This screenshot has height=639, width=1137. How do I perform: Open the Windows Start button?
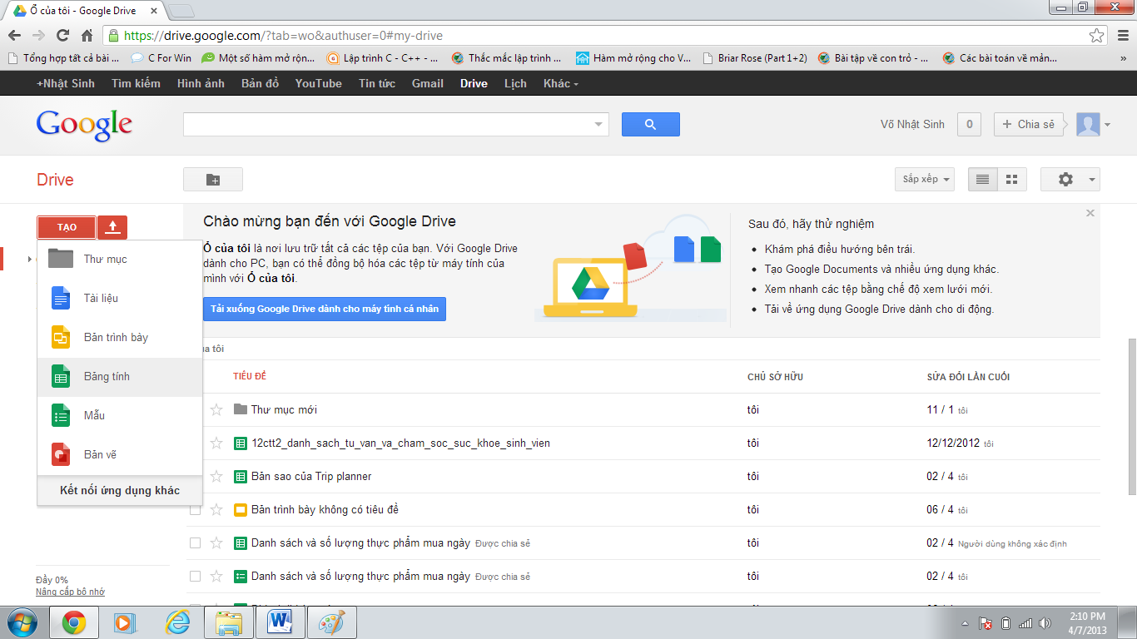pyautogui.click(x=22, y=622)
